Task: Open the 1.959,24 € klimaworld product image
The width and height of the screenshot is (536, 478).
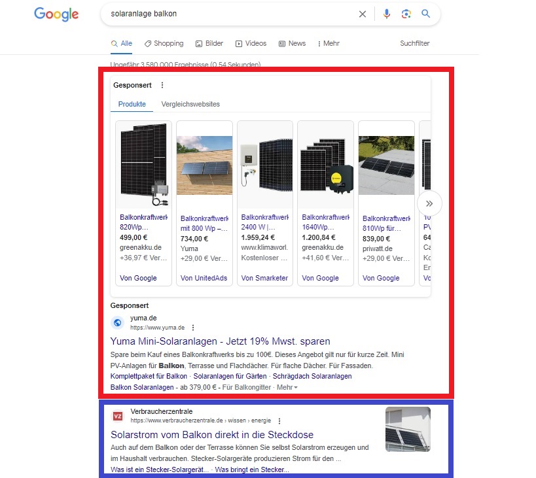Action: click(x=265, y=165)
